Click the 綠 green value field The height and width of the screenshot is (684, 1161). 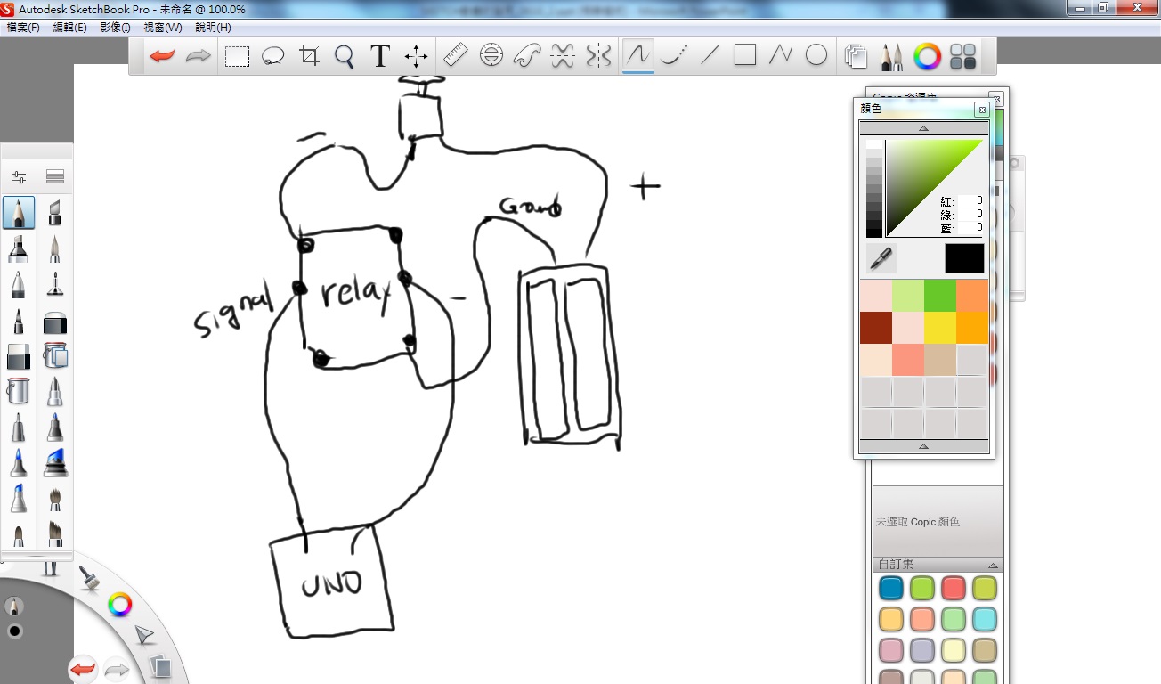click(x=971, y=215)
